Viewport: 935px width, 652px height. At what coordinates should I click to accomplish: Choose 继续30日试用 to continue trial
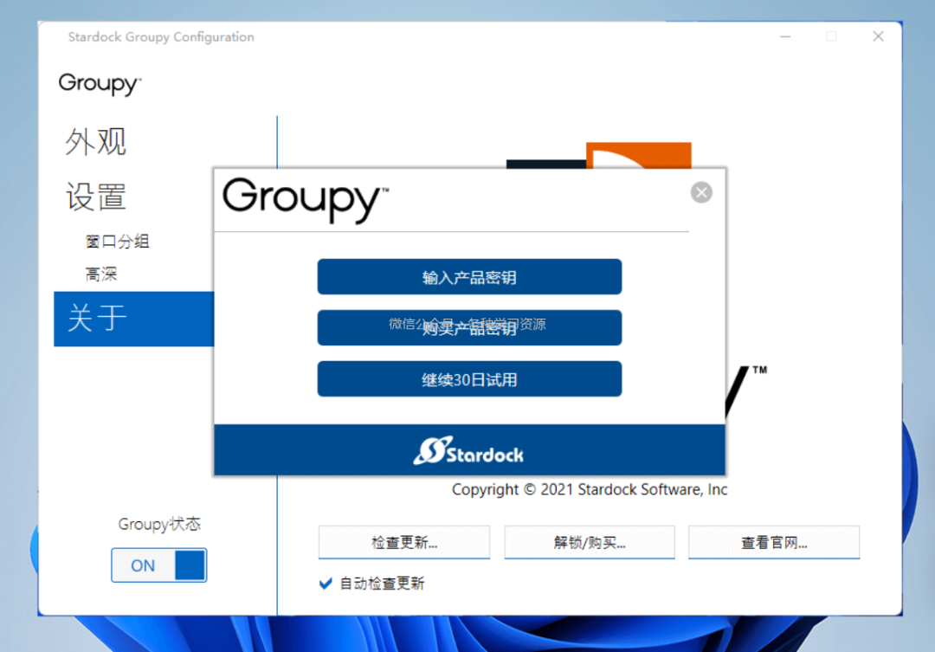click(469, 378)
